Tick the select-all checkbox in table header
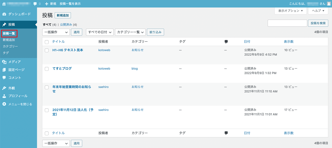Viewport: 332px width, 148px height. pyautogui.click(x=47, y=42)
